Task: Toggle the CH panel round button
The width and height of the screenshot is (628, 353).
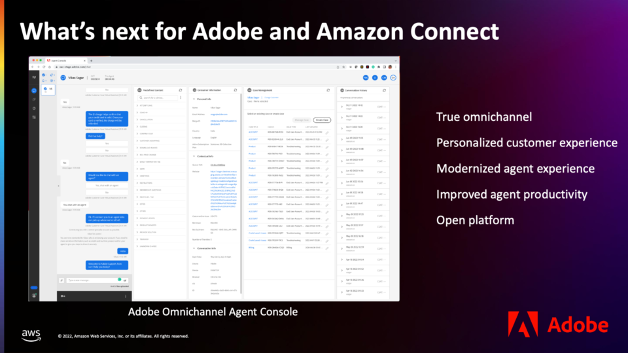Action: [393, 78]
